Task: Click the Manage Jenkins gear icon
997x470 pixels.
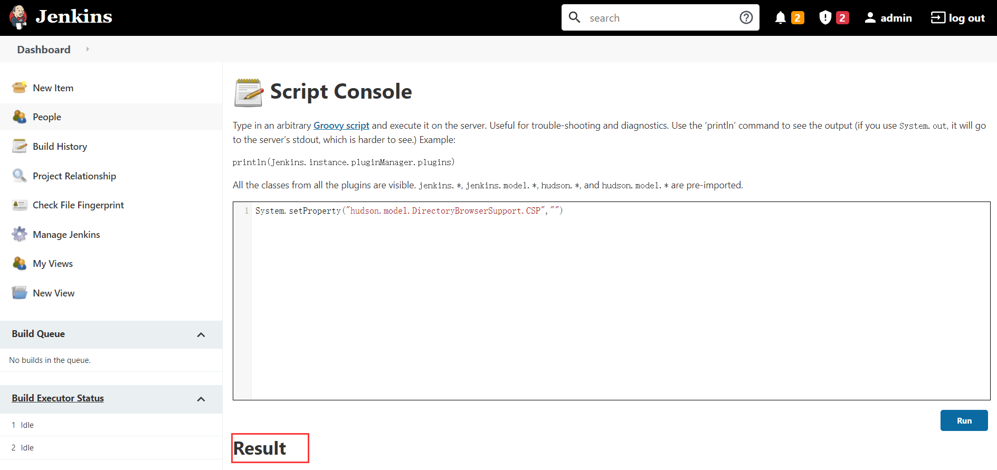Action: coord(20,234)
